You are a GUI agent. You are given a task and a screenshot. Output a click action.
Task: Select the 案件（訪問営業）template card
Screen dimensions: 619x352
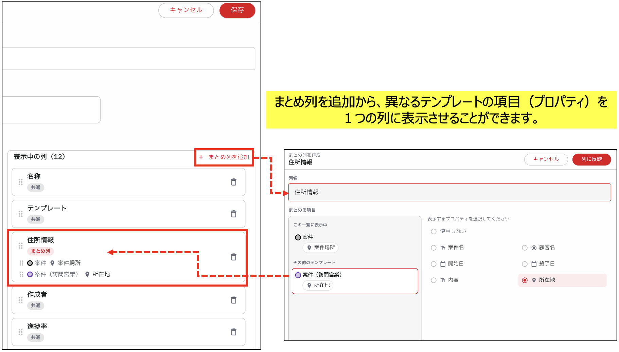click(355, 281)
